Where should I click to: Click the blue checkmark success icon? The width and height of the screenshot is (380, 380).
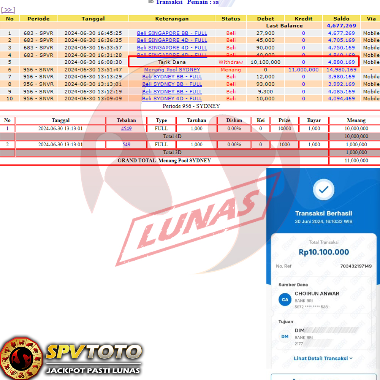coord(323,190)
